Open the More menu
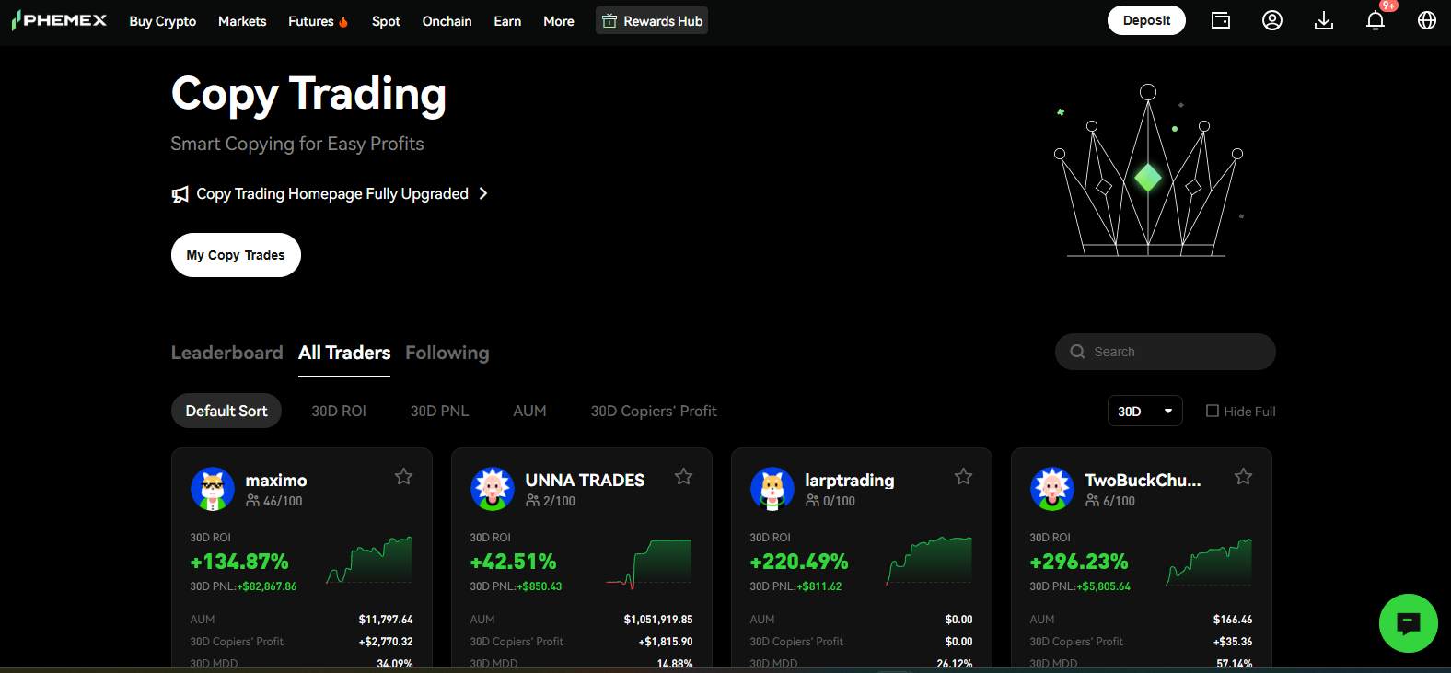 point(559,21)
